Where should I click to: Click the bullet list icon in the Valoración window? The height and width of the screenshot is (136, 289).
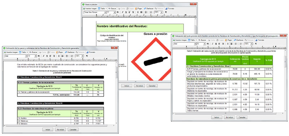[236, 44]
